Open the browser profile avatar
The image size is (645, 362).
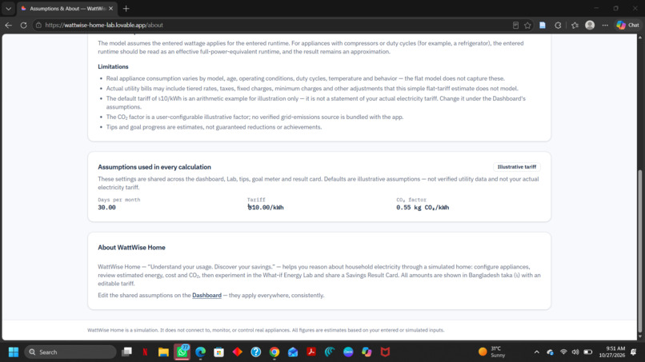tap(590, 25)
